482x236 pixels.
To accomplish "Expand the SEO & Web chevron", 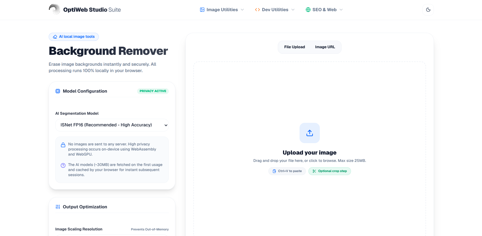I will pyautogui.click(x=341, y=10).
